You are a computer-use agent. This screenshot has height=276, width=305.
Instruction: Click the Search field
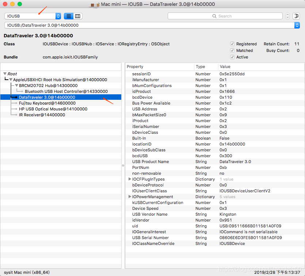coord(225,16)
